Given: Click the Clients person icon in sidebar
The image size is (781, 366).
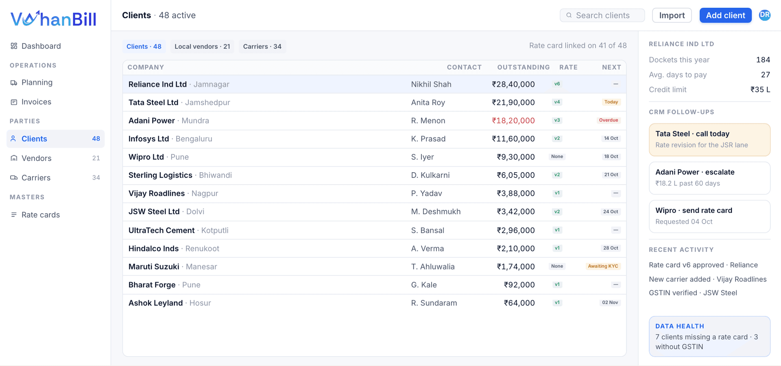Looking at the screenshot, I should point(14,139).
